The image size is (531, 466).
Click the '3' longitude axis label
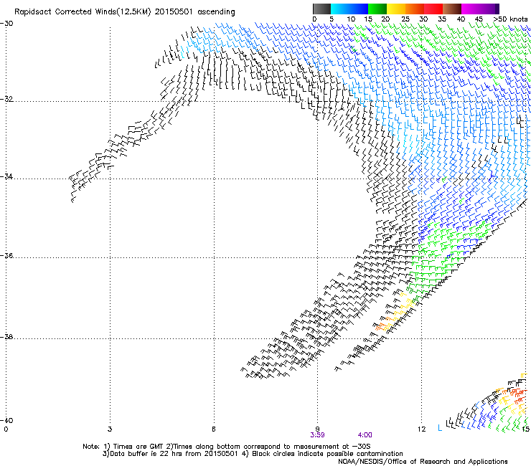(110, 429)
